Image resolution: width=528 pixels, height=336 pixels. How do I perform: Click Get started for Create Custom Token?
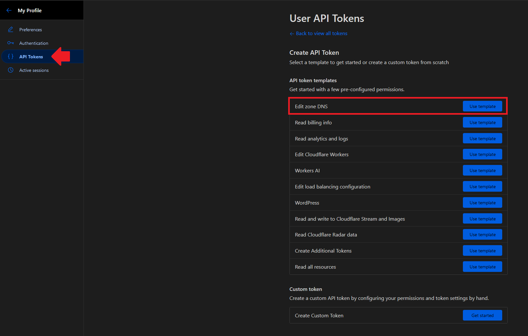[482, 315]
